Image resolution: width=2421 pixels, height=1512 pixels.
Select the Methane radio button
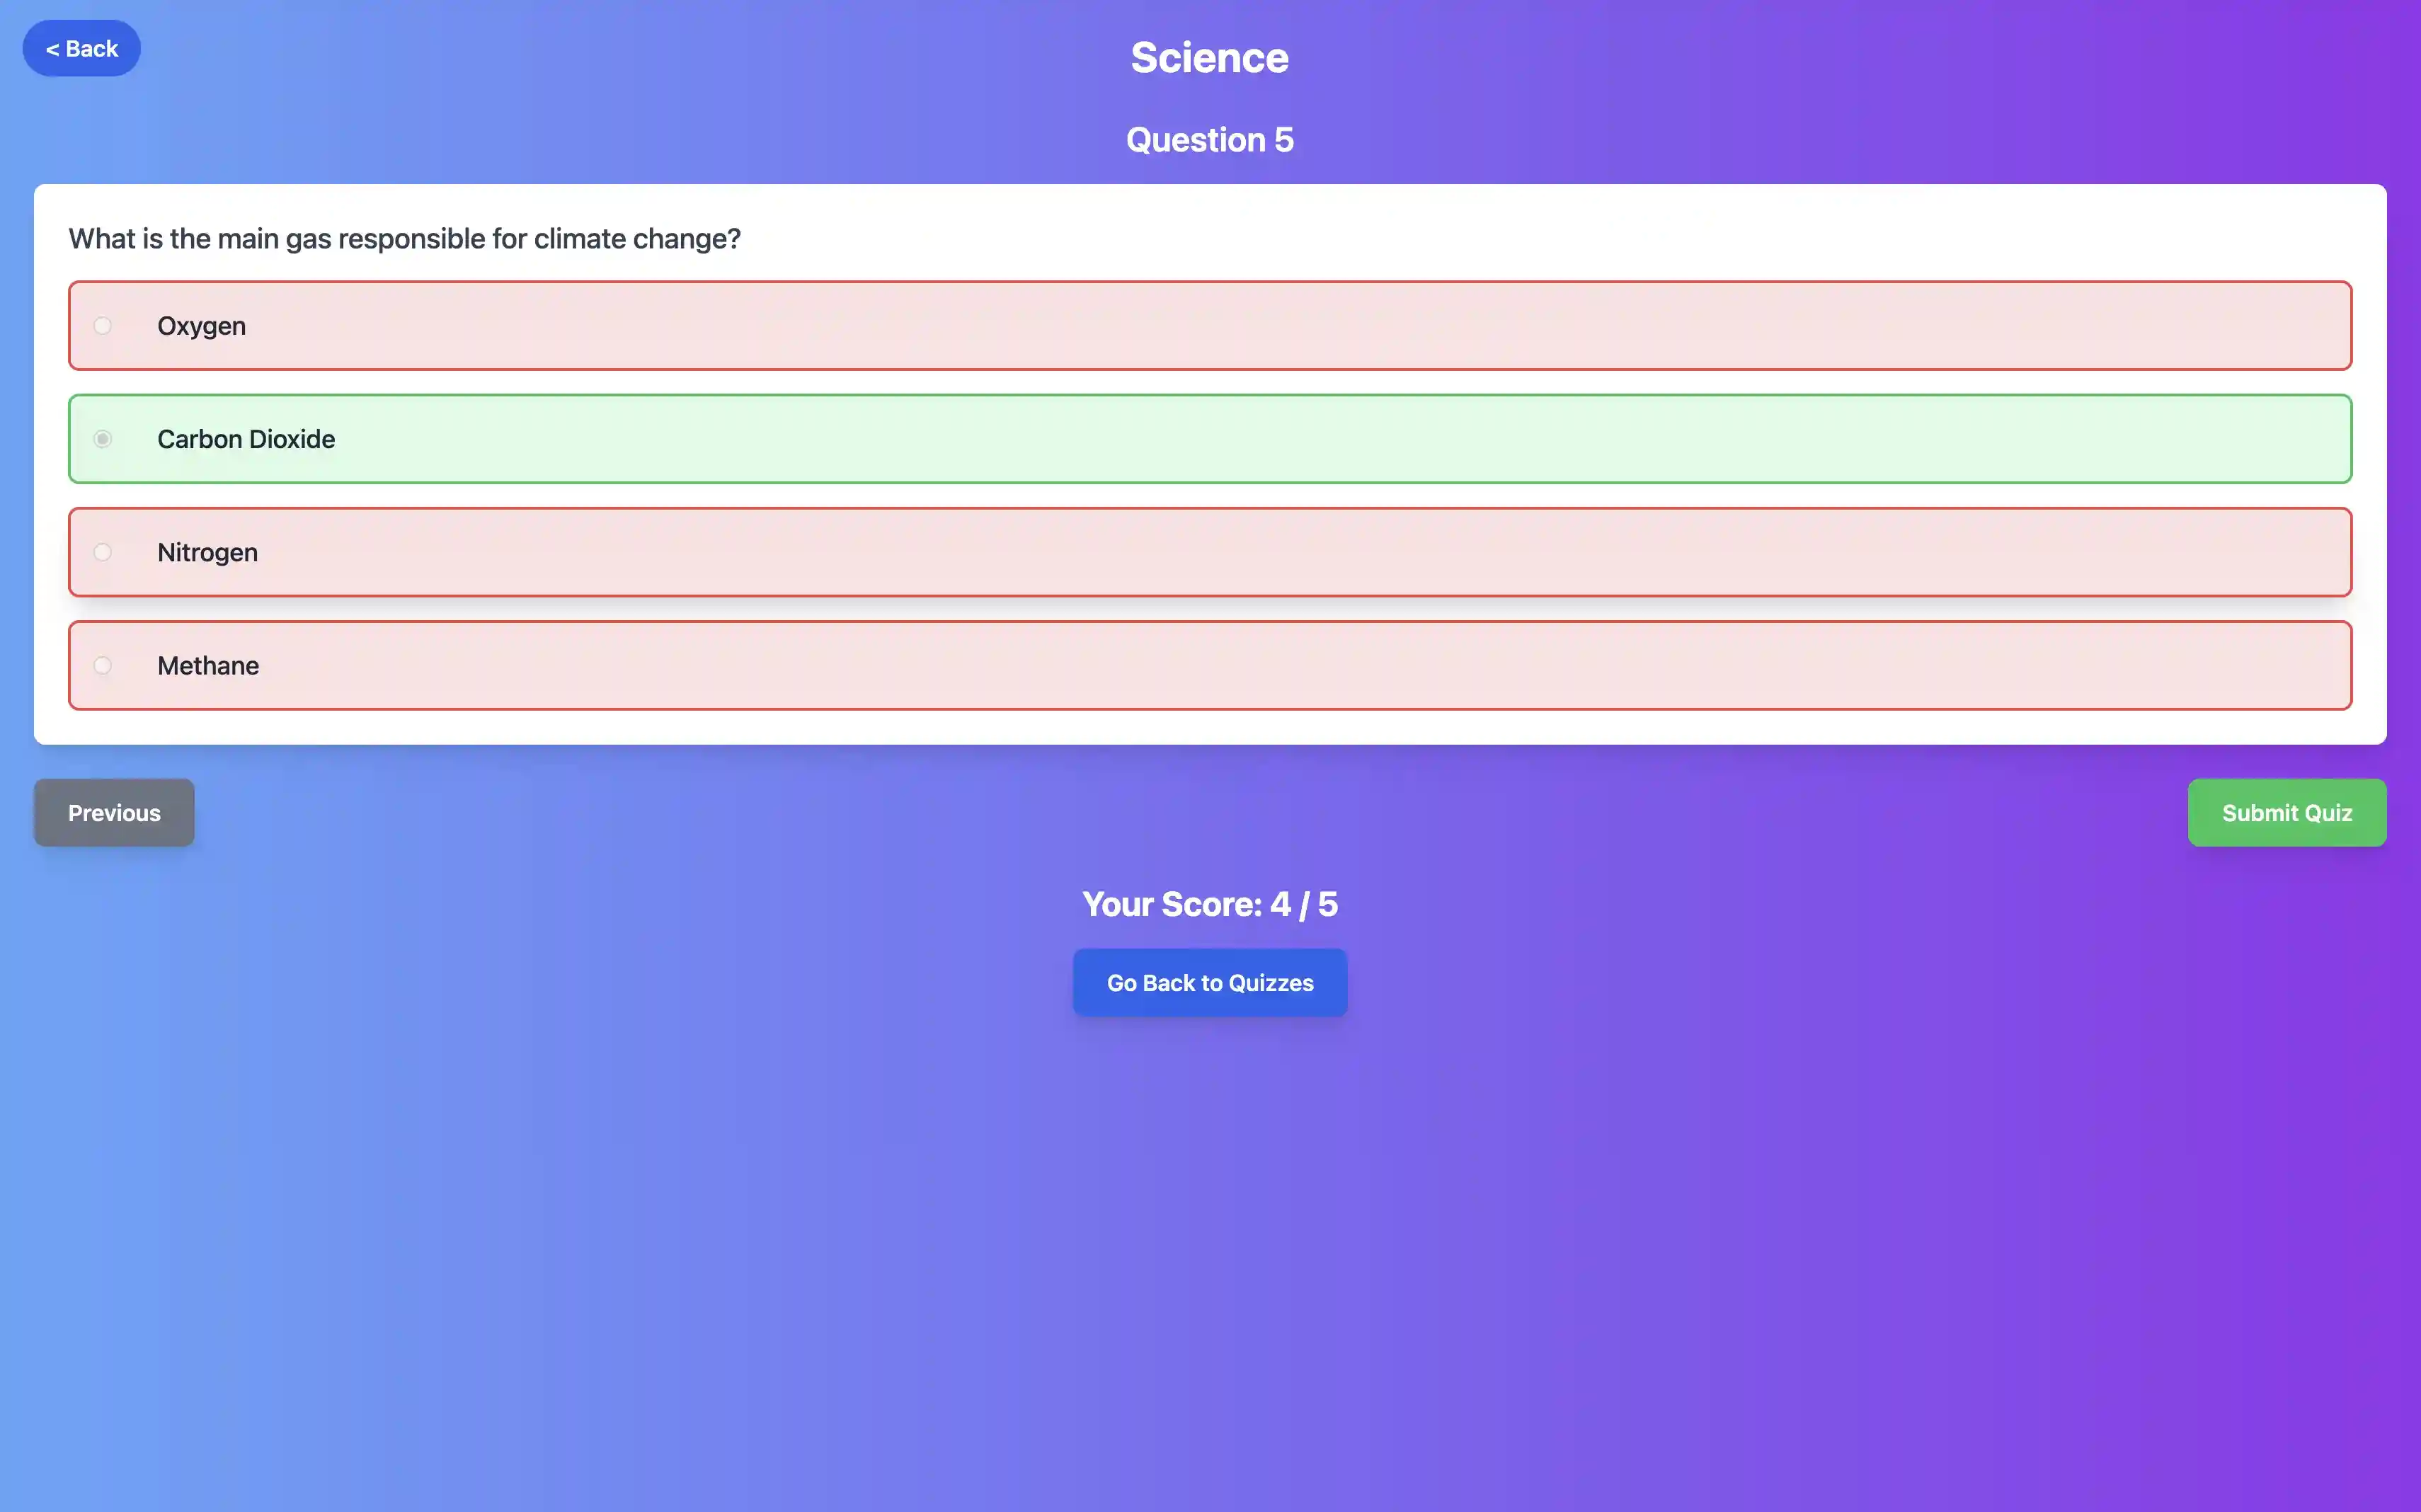point(103,665)
